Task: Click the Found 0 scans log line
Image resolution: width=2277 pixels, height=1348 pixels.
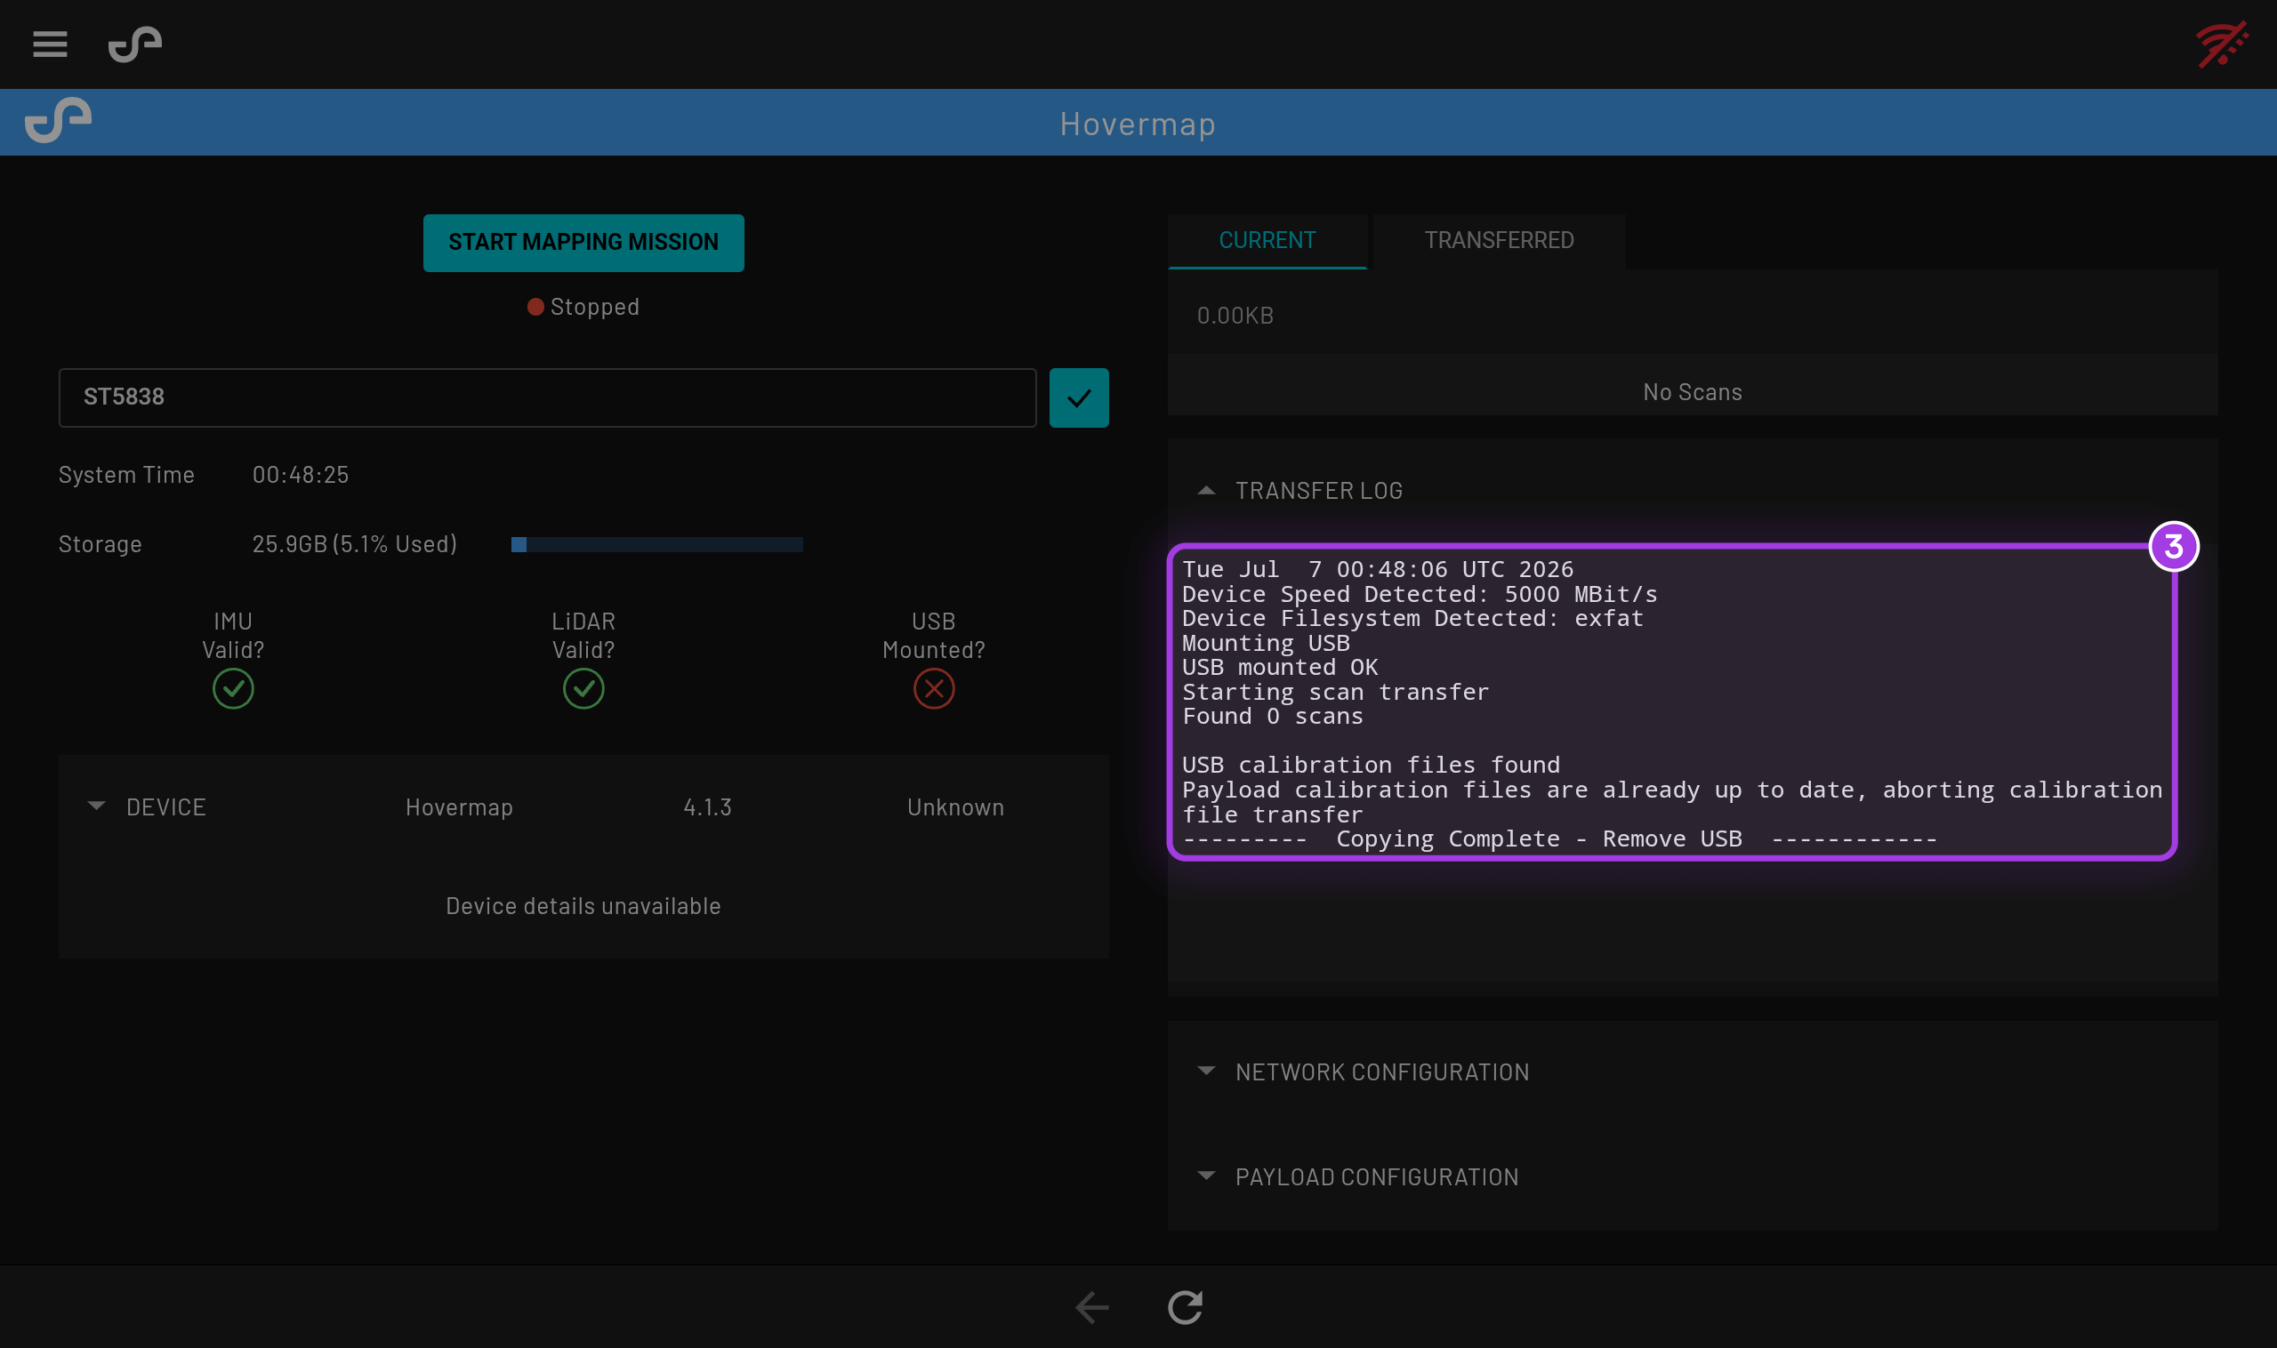Action: [x=1272, y=717]
